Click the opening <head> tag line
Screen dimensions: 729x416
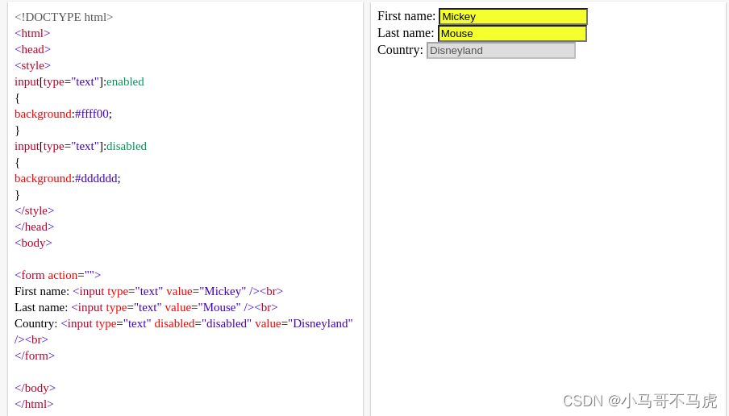pos(32,49)
